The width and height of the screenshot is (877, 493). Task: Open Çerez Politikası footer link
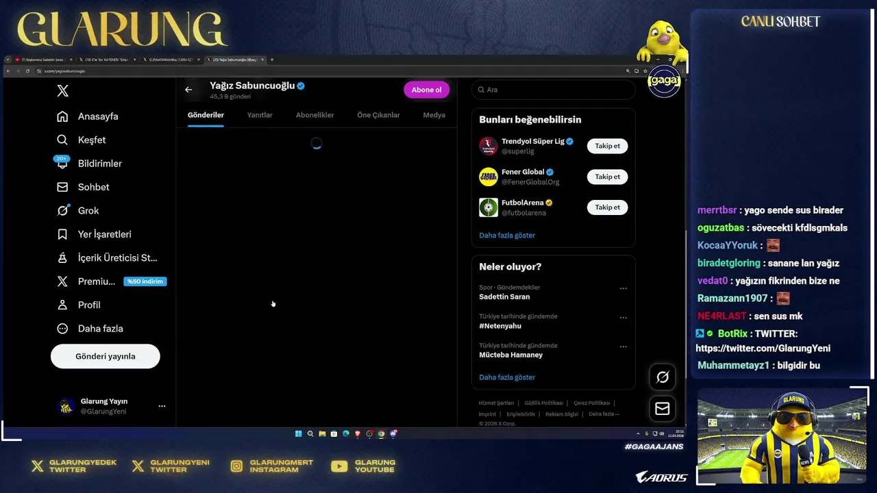point(591,403)
